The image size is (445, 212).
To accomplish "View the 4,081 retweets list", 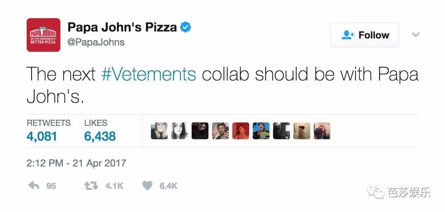I will click(42, 136).
